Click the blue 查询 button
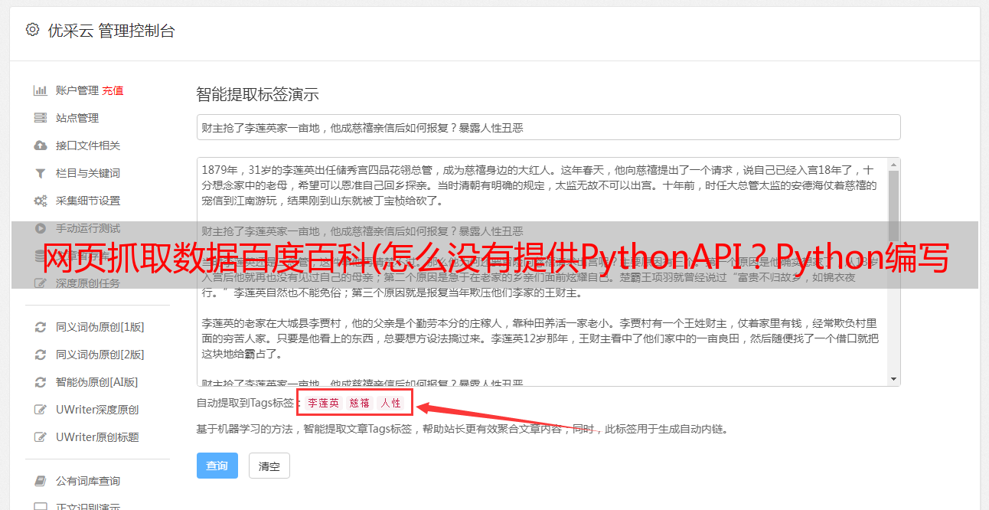Viewport: 989px width, 510px height. (x=217, y=466)
